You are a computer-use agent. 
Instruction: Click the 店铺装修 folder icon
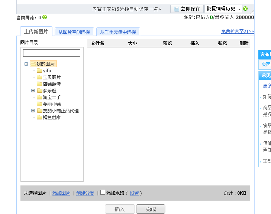tap(39, 84)
